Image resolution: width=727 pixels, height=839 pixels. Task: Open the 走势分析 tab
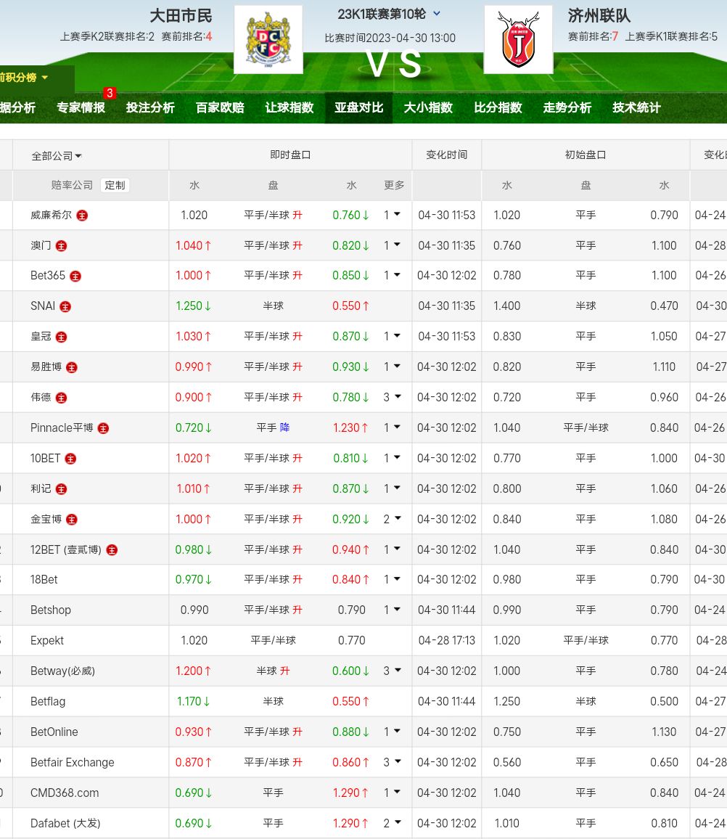[x=567, y=108]
